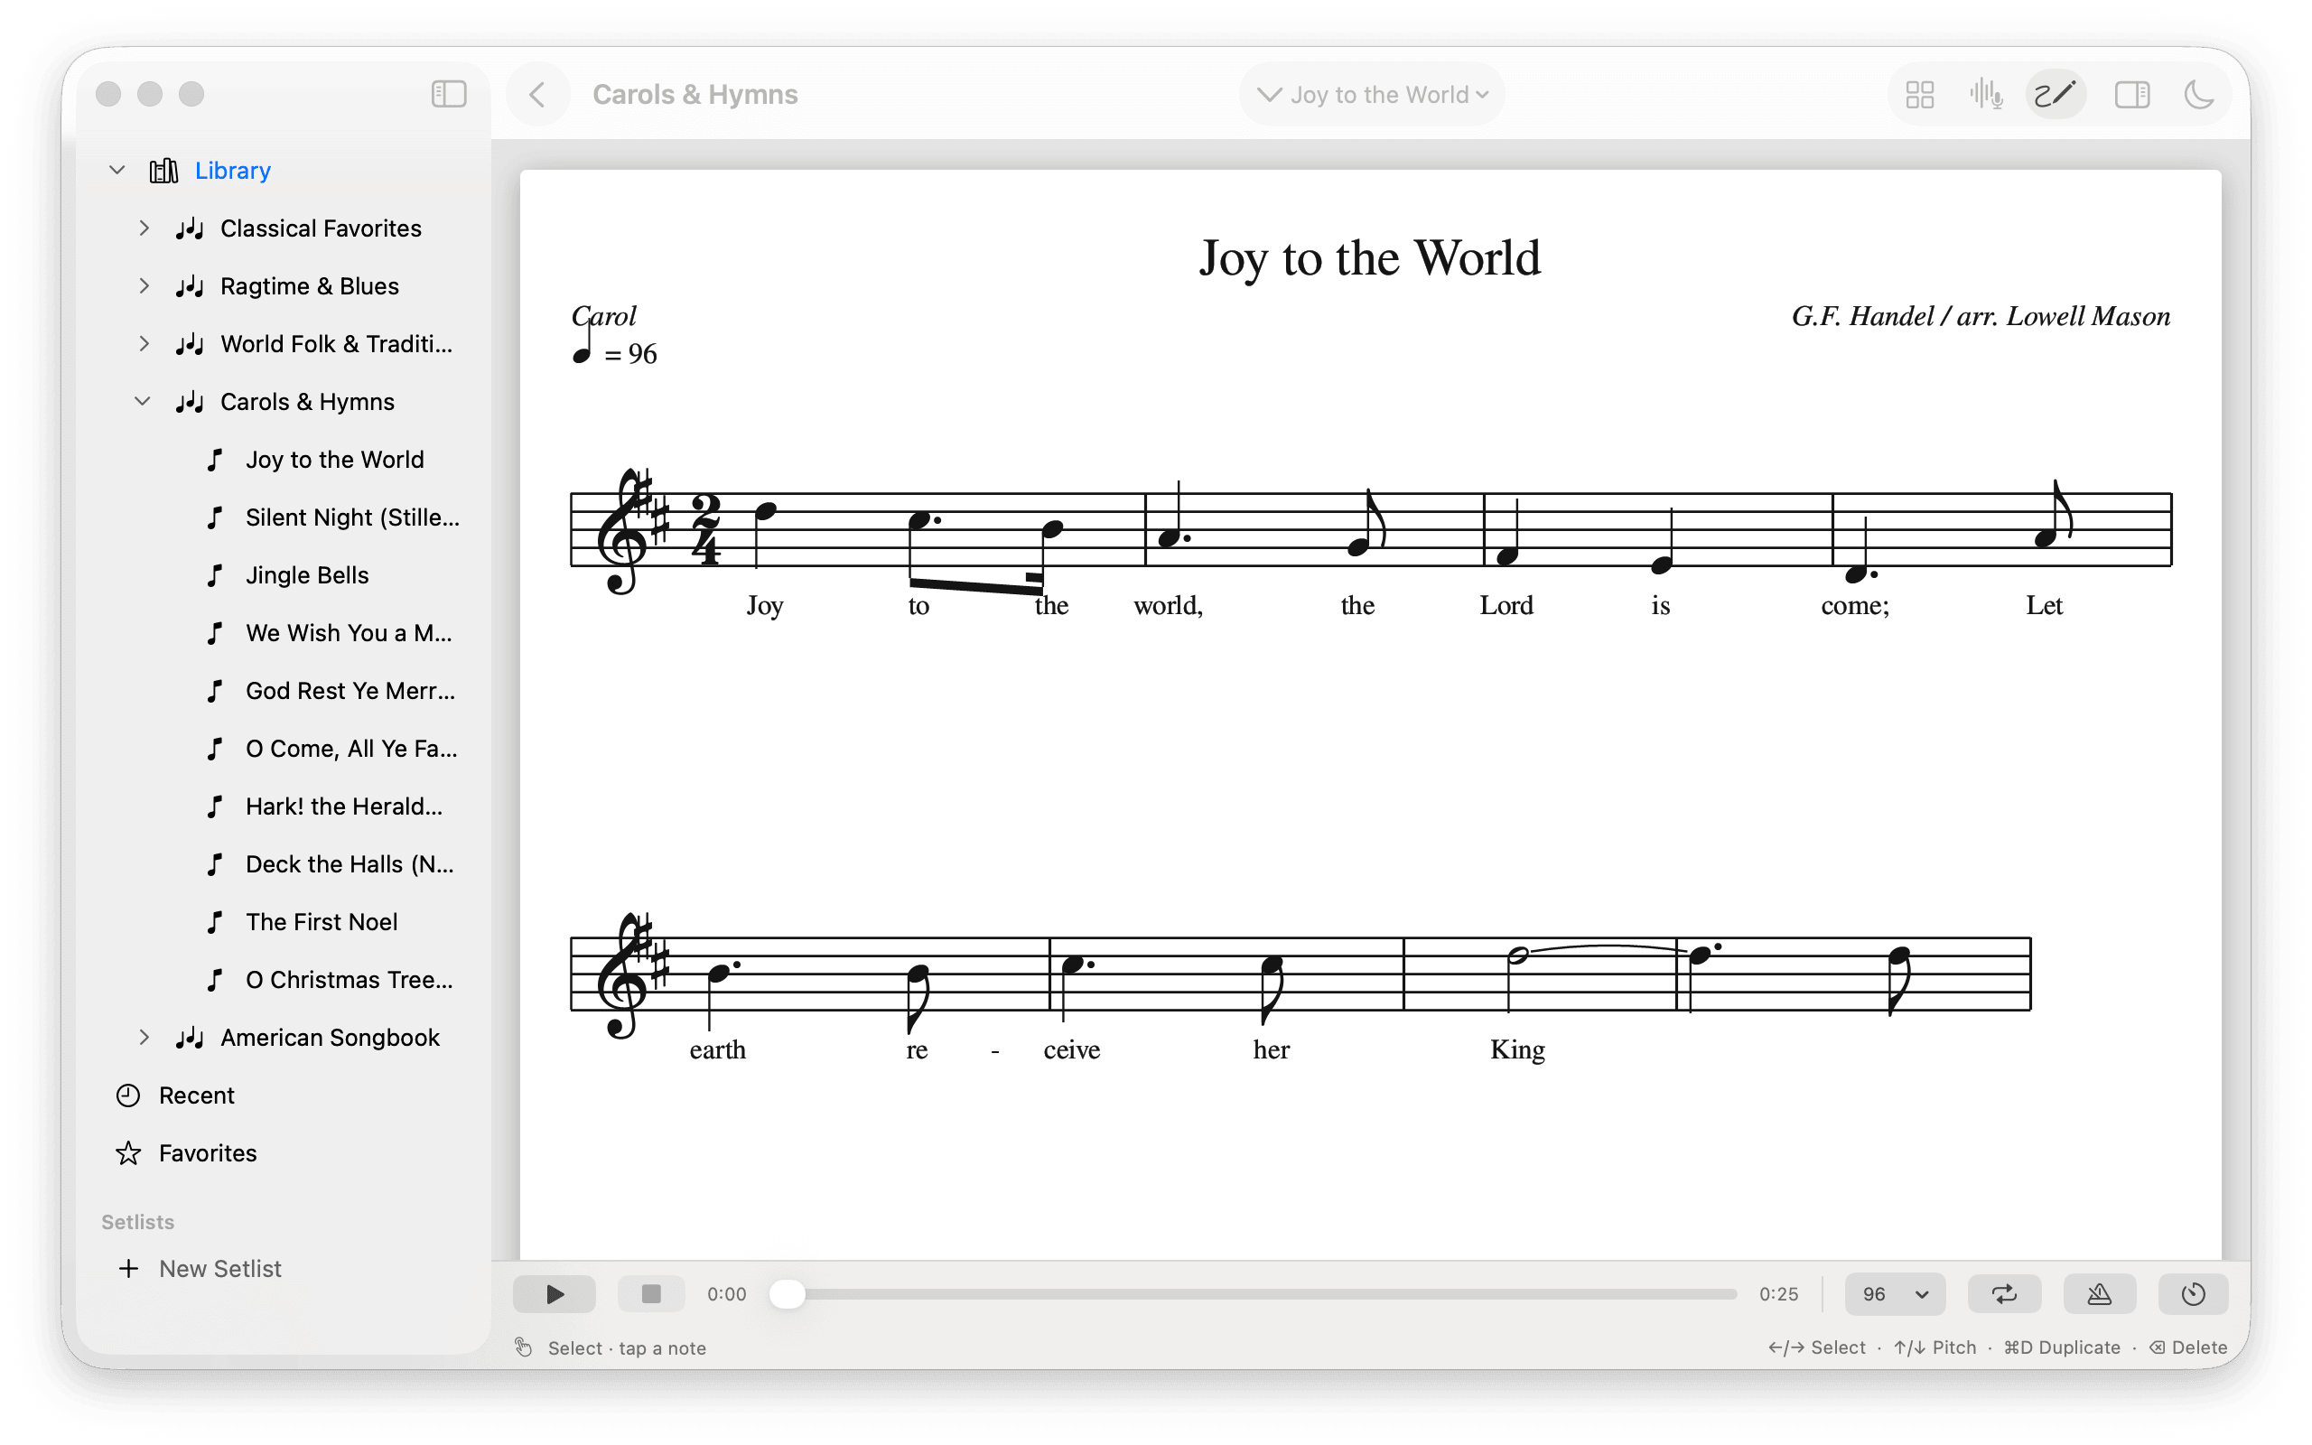Click the treble clef on second staff

point(625,974)
